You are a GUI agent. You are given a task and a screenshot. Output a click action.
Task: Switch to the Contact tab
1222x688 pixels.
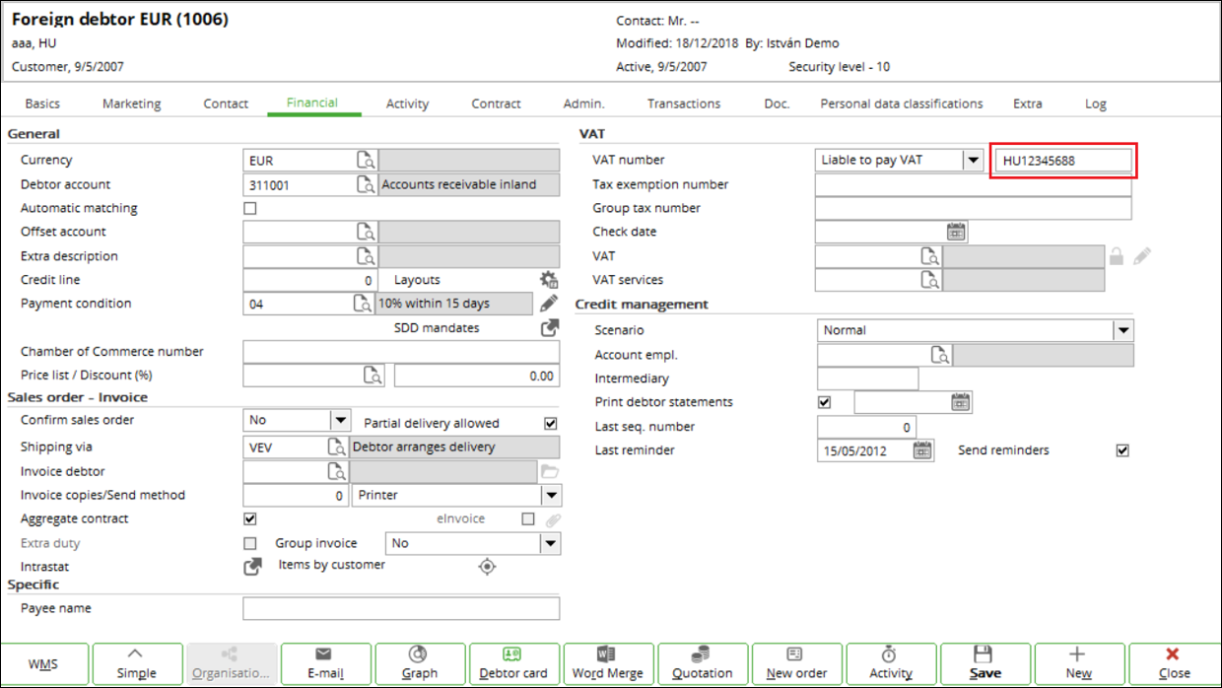tap(226, 103)
